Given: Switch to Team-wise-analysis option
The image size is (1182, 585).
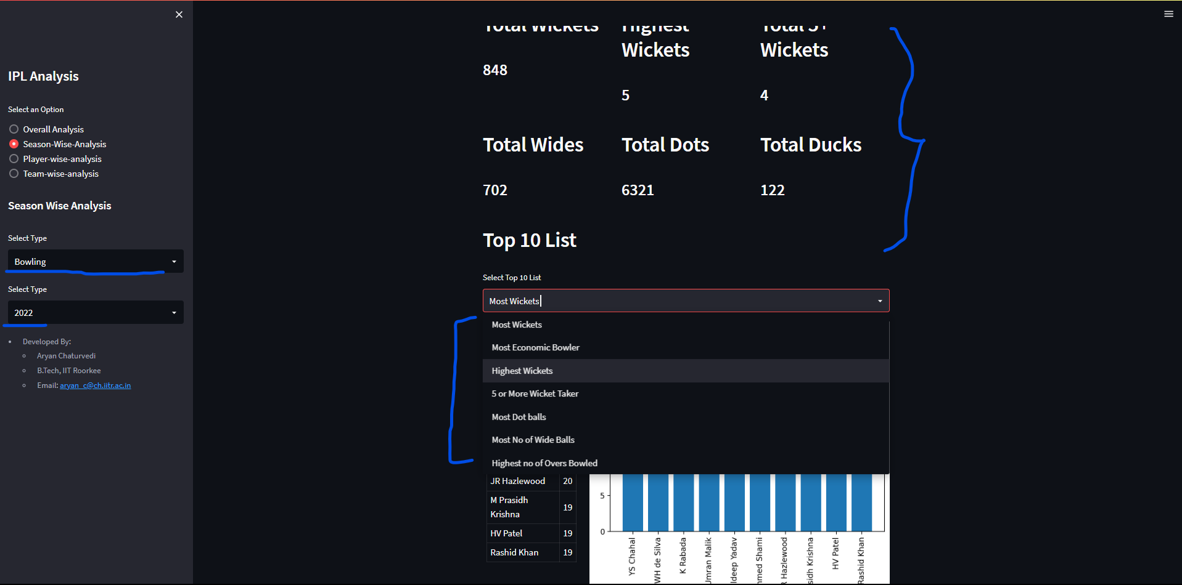Looking at the screenshot, I should coord(14,173).
